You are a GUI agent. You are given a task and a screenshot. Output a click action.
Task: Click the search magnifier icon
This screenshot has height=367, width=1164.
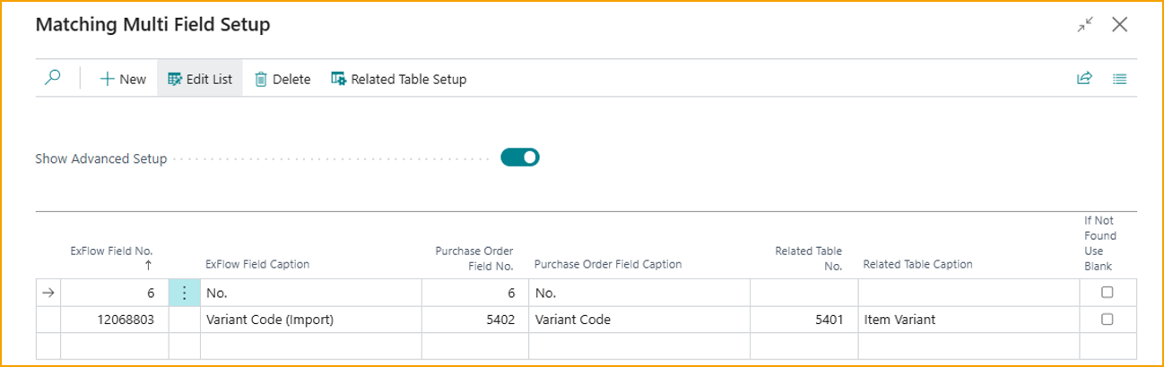(53, 79)
